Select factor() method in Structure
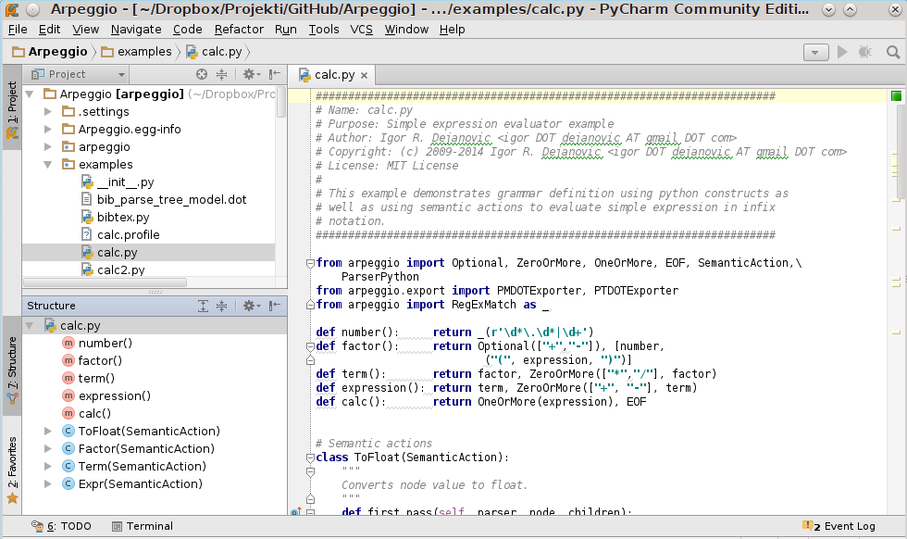 (100, 360)
